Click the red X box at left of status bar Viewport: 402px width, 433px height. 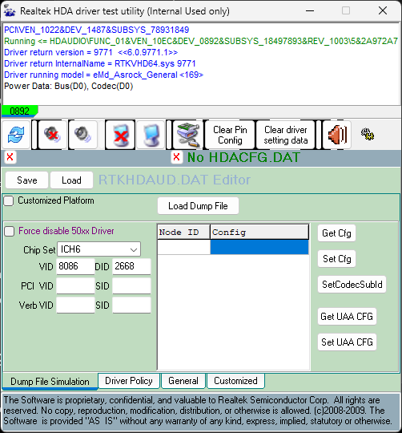pos(10,157)
